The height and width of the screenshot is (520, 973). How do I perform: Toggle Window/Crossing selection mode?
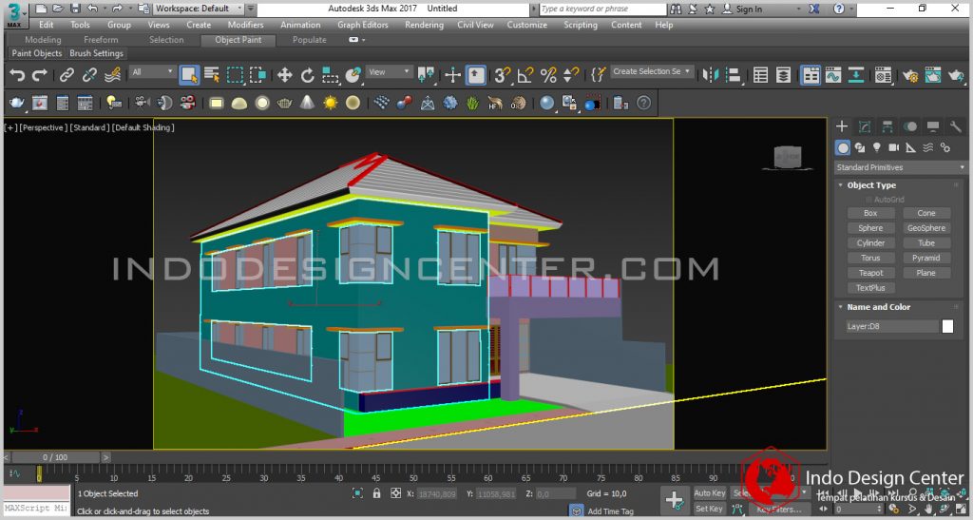point(258,75)
